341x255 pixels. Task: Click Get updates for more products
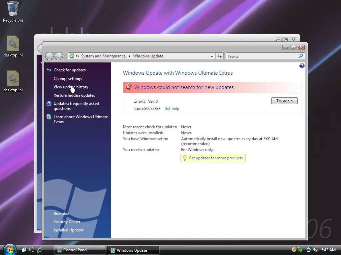tap(216, 158)
